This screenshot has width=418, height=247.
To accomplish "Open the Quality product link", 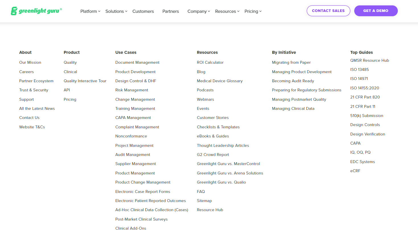I will (x=70, y=62).
